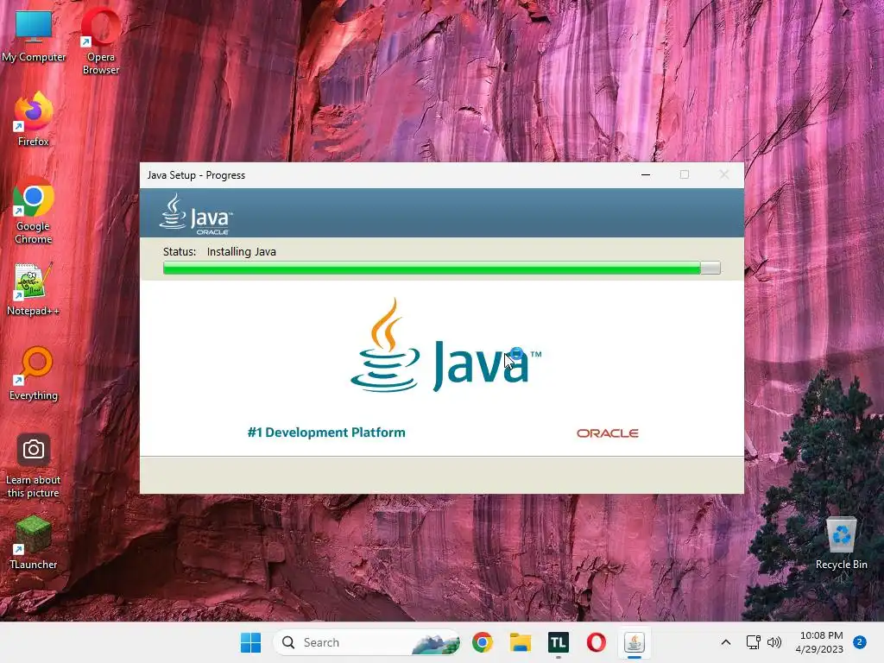Select the Java Setup taskbar icon

(635, 642)
